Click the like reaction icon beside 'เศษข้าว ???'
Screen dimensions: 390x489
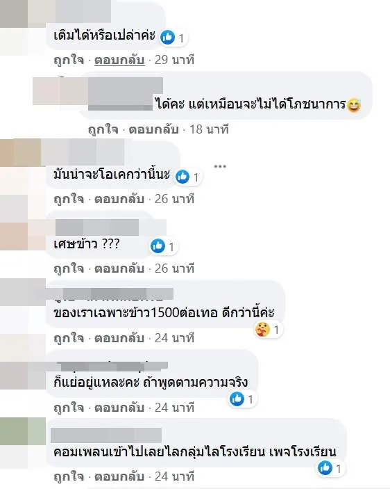point(158,246)
